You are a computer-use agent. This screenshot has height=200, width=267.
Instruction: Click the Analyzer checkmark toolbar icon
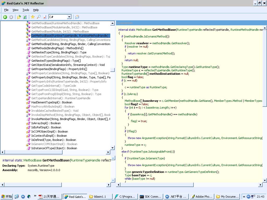45,17
